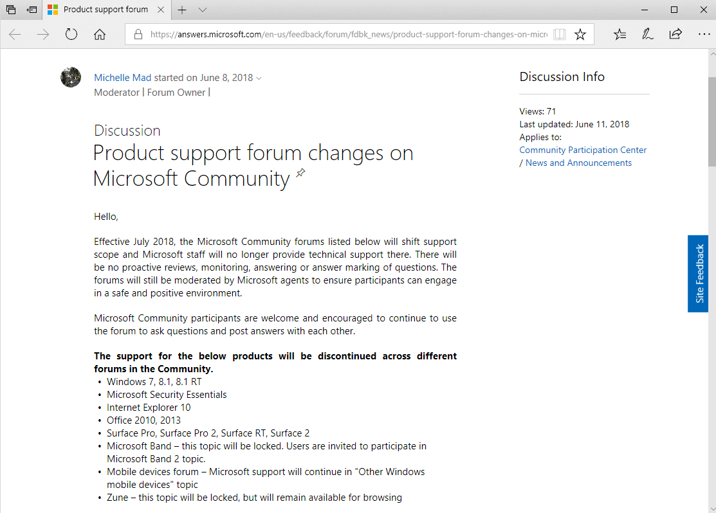This screenshot has width=716, height=513.
Task: Click the 'Internet Explorer 10' bullet
Action: 149,408
